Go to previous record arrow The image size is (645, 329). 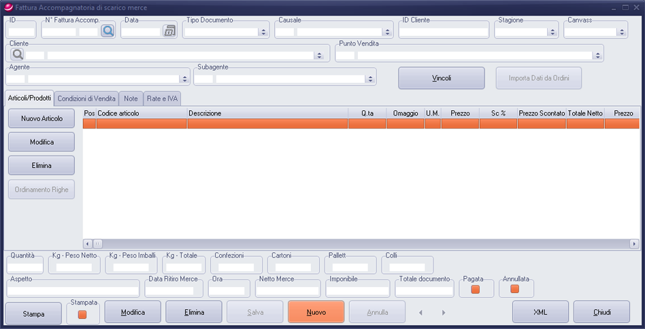point(420,313)
